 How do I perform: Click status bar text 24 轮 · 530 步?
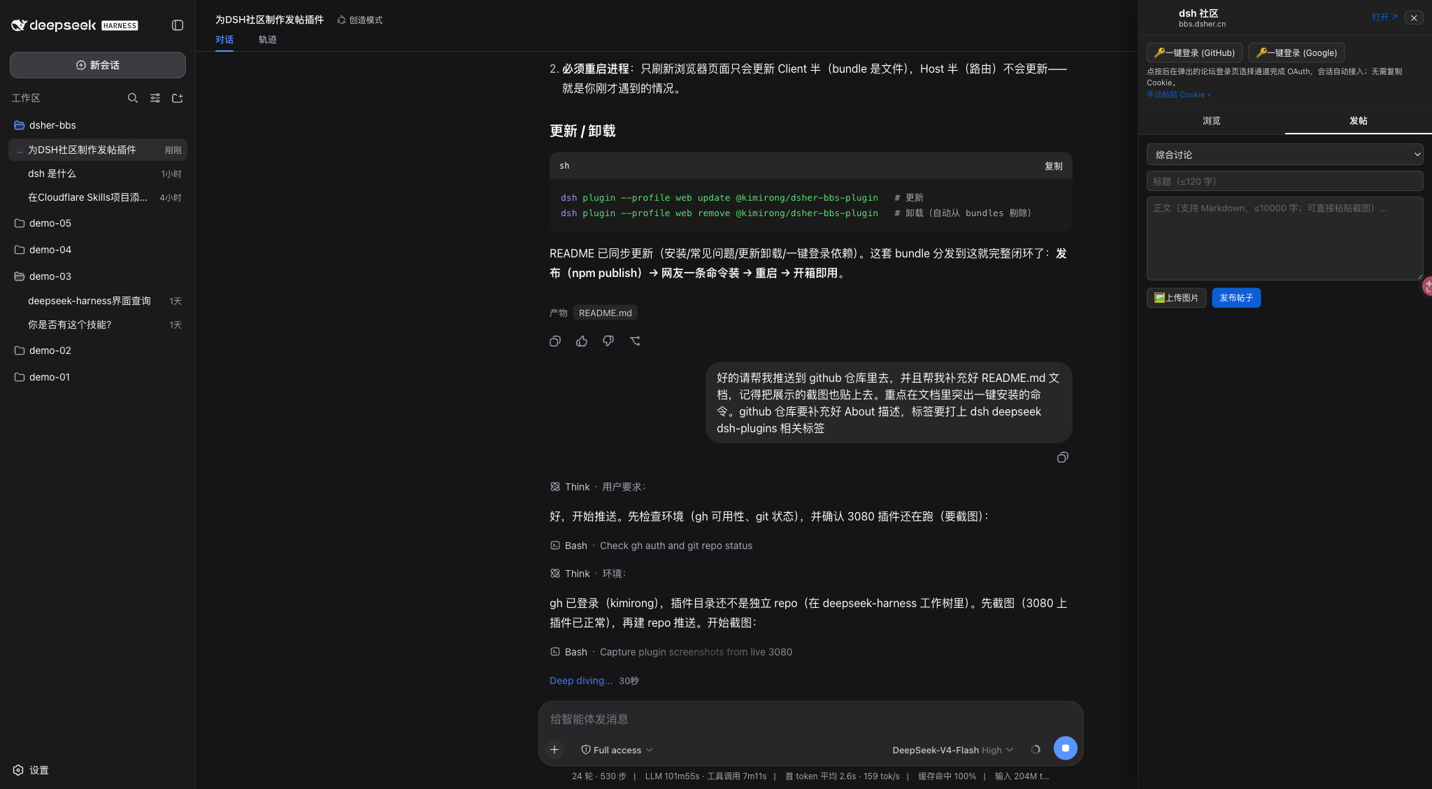599,776
